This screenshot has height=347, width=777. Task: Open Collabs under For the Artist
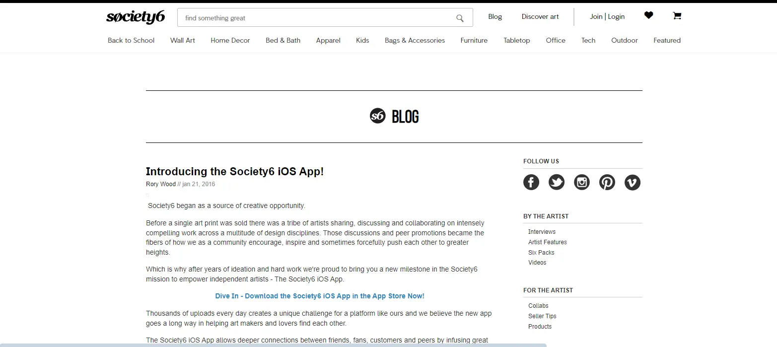[538, 306]
